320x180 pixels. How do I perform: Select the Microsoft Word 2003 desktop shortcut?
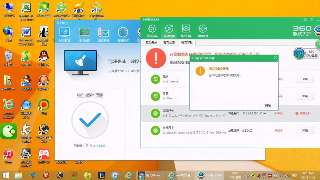[26, 36]
